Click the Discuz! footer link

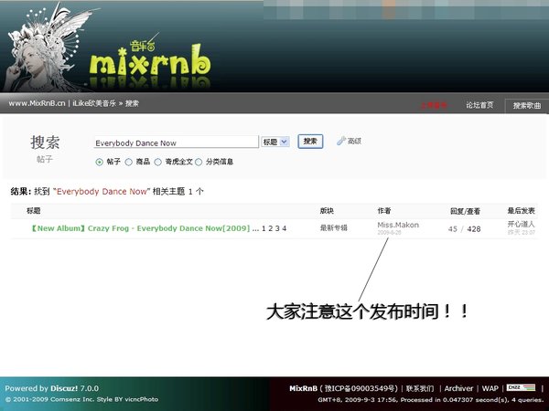point(64,388)
